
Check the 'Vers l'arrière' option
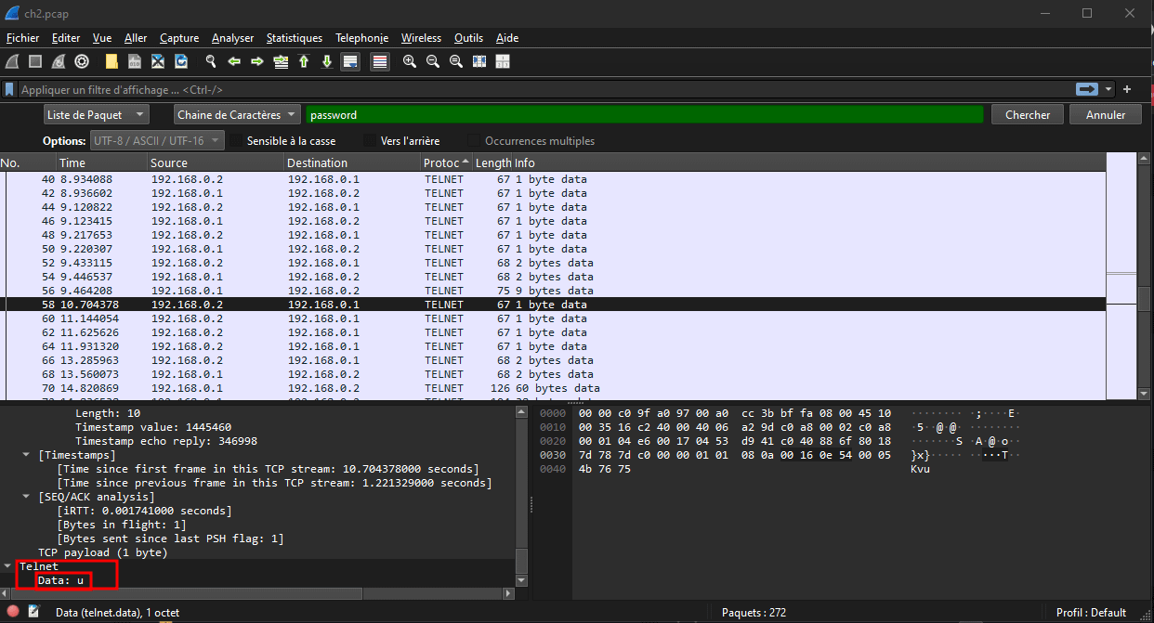click(371, 141)
